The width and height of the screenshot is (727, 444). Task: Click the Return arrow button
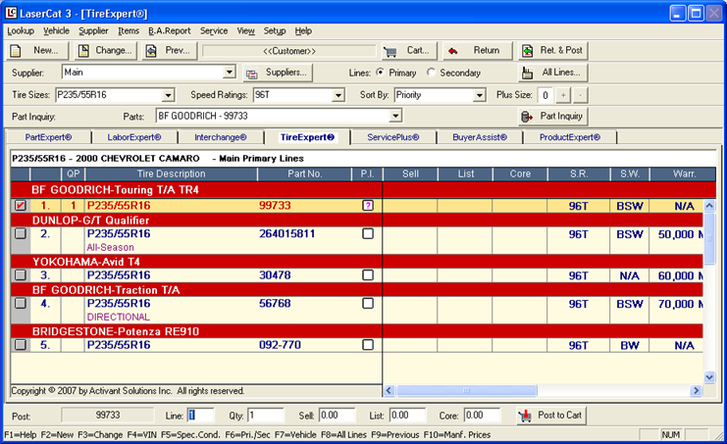(x=475, y=51)
